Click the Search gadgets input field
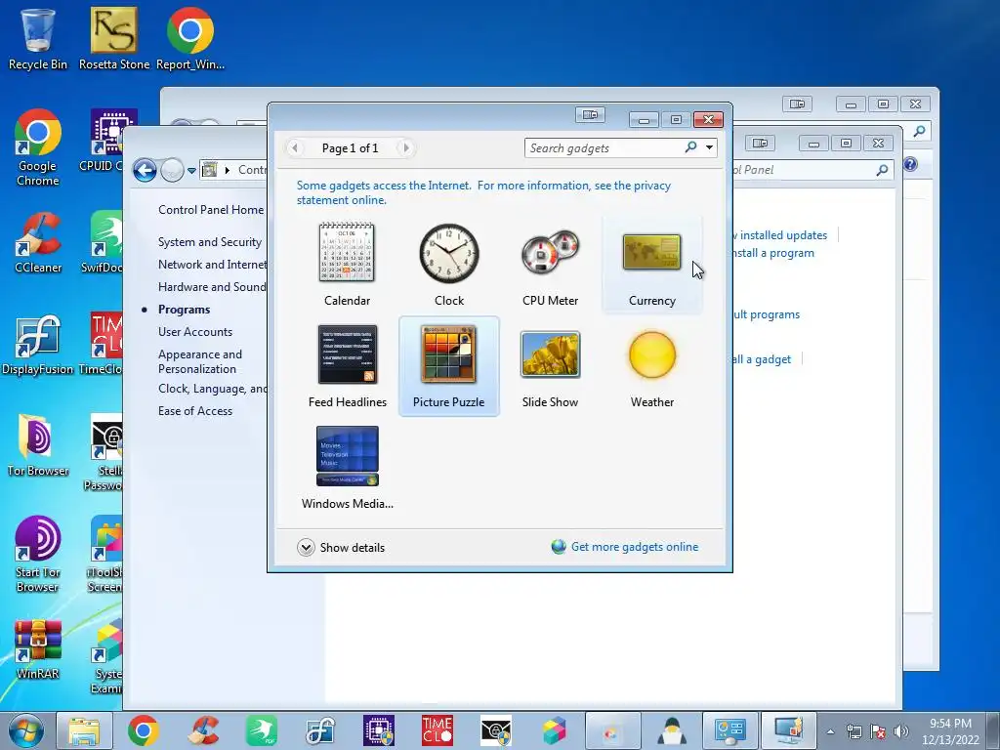Viewport: 1000px width, 750px height. click(x=603, y=148)
